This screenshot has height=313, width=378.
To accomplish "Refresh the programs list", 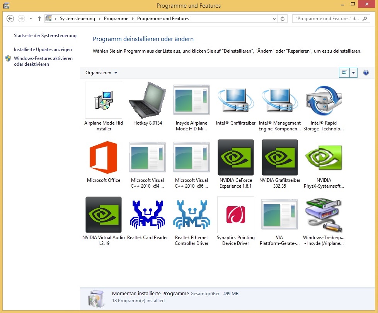I will click(283, 19).
